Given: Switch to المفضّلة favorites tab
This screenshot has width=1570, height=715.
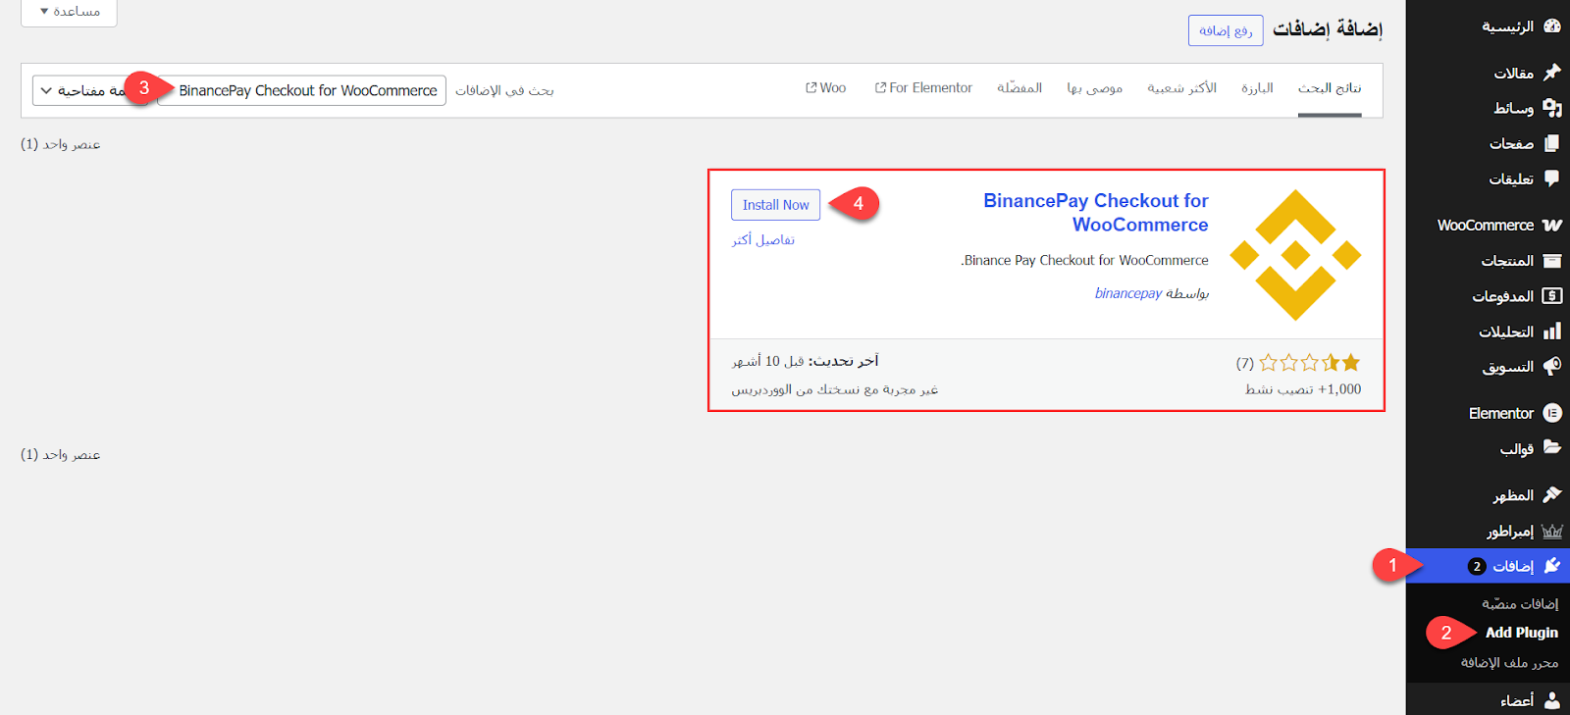Looking at the screenshot, I should point(1020,88).
